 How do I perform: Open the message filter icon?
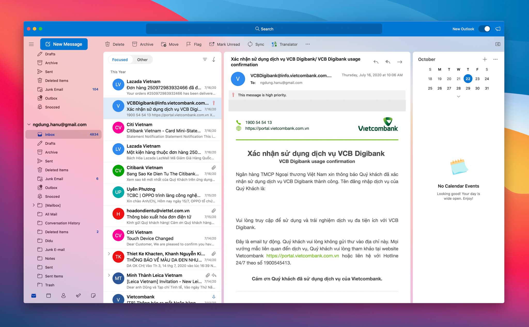[x=205, y=59]
